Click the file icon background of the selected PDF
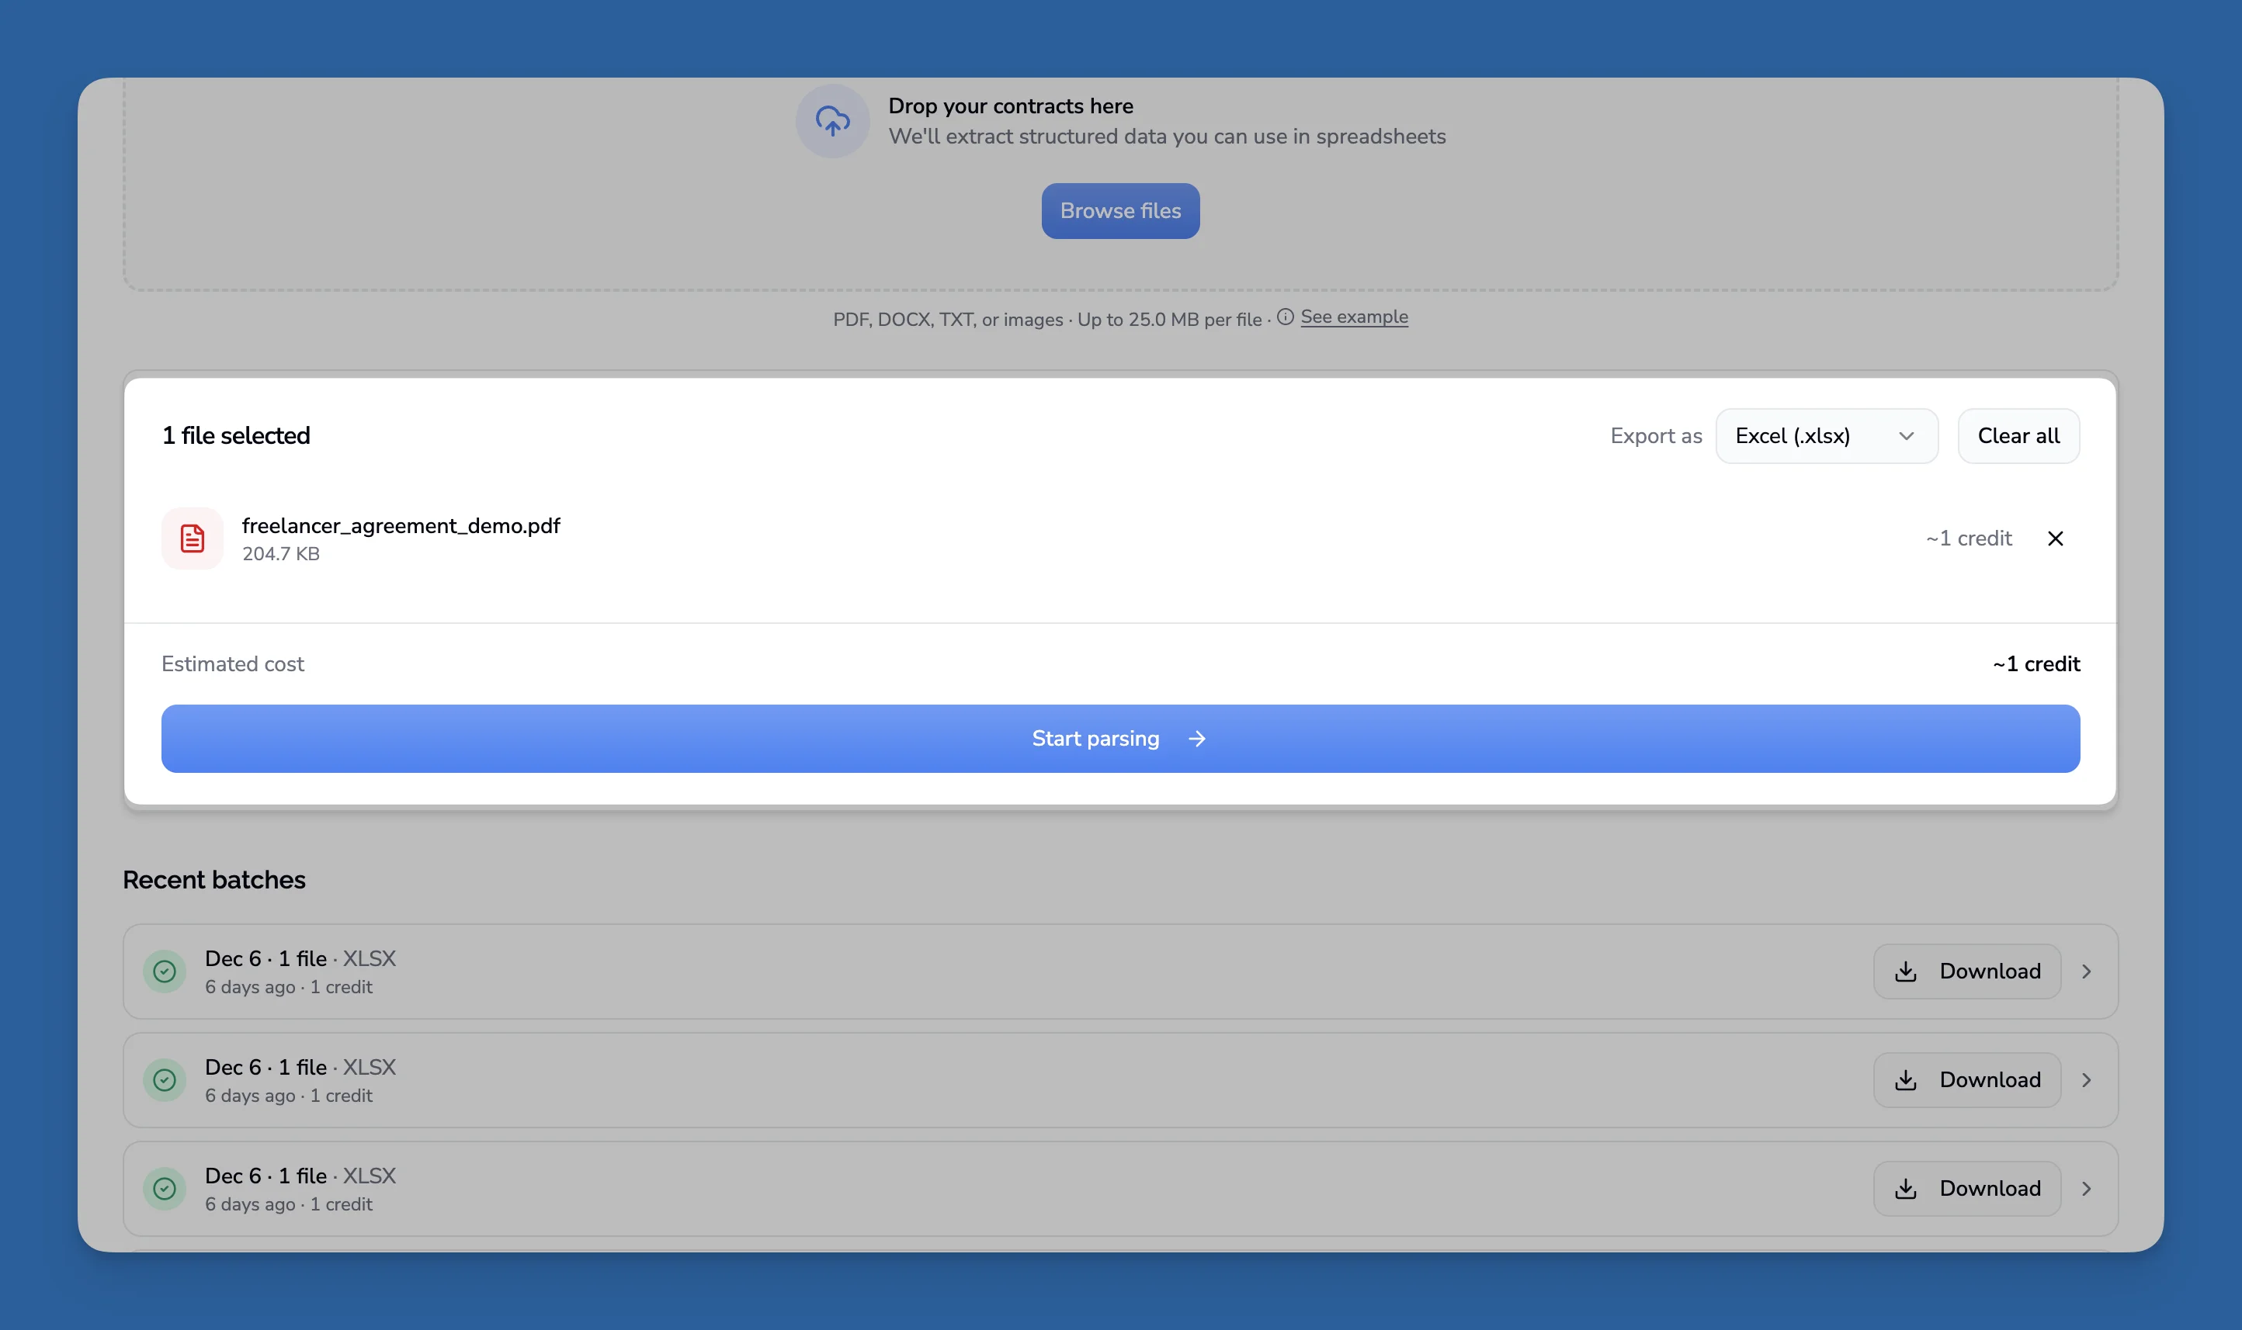Screen dimensions: 2242x1330 click(x=191, y=538)
